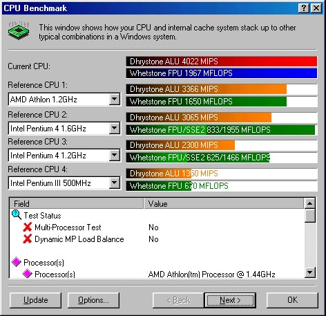Screen dimensions: 326x316
Task: Click the No value for Dynamic MP Load Balance
Action: [153, 239]
